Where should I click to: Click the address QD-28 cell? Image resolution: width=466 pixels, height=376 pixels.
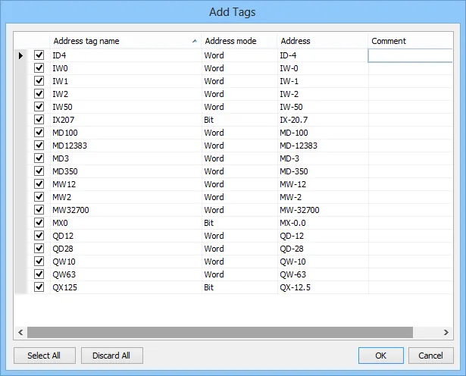pyautogui.click(x=323, y=249)
